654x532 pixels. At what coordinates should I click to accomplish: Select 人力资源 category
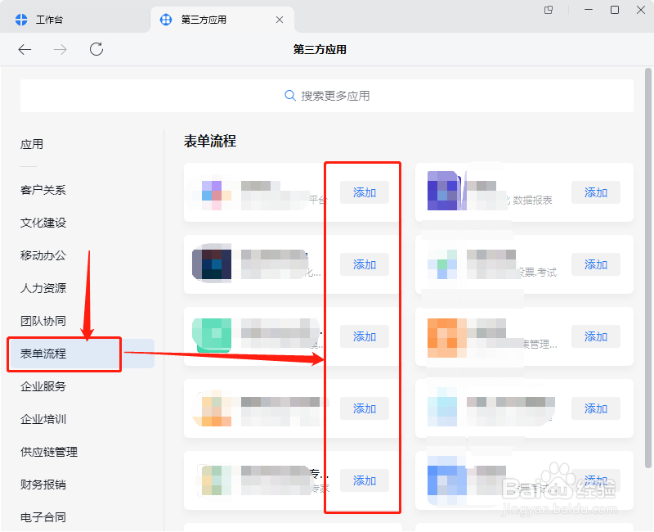[x=43, y=288]
